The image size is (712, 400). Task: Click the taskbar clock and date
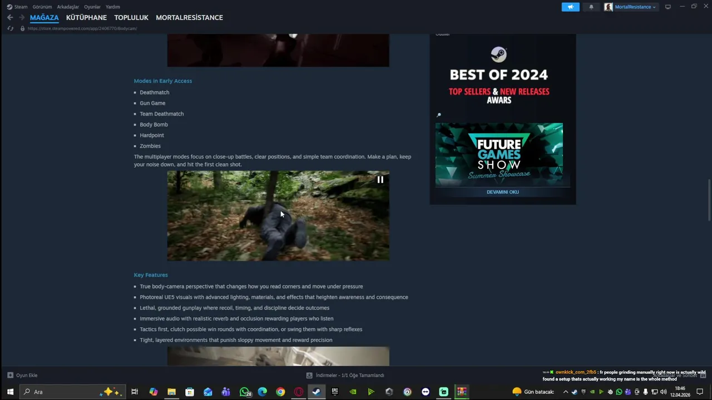coord(680,392)
